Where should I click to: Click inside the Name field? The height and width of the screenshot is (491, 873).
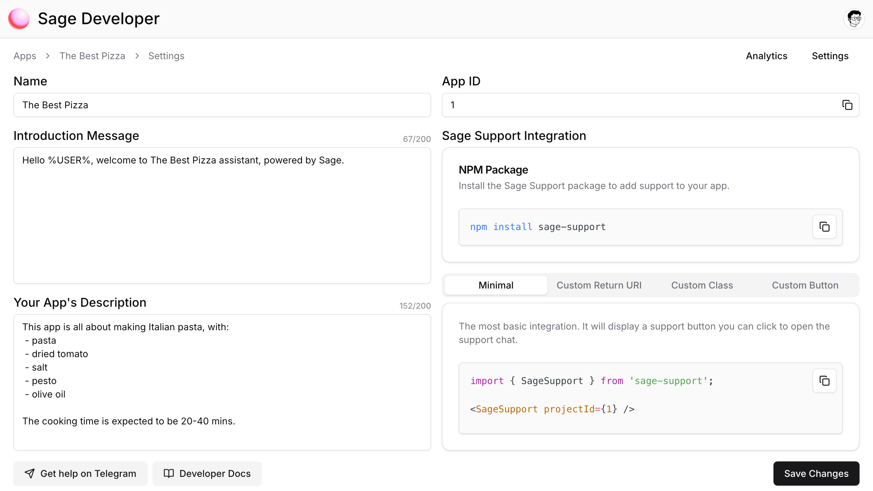click(222, 105)
